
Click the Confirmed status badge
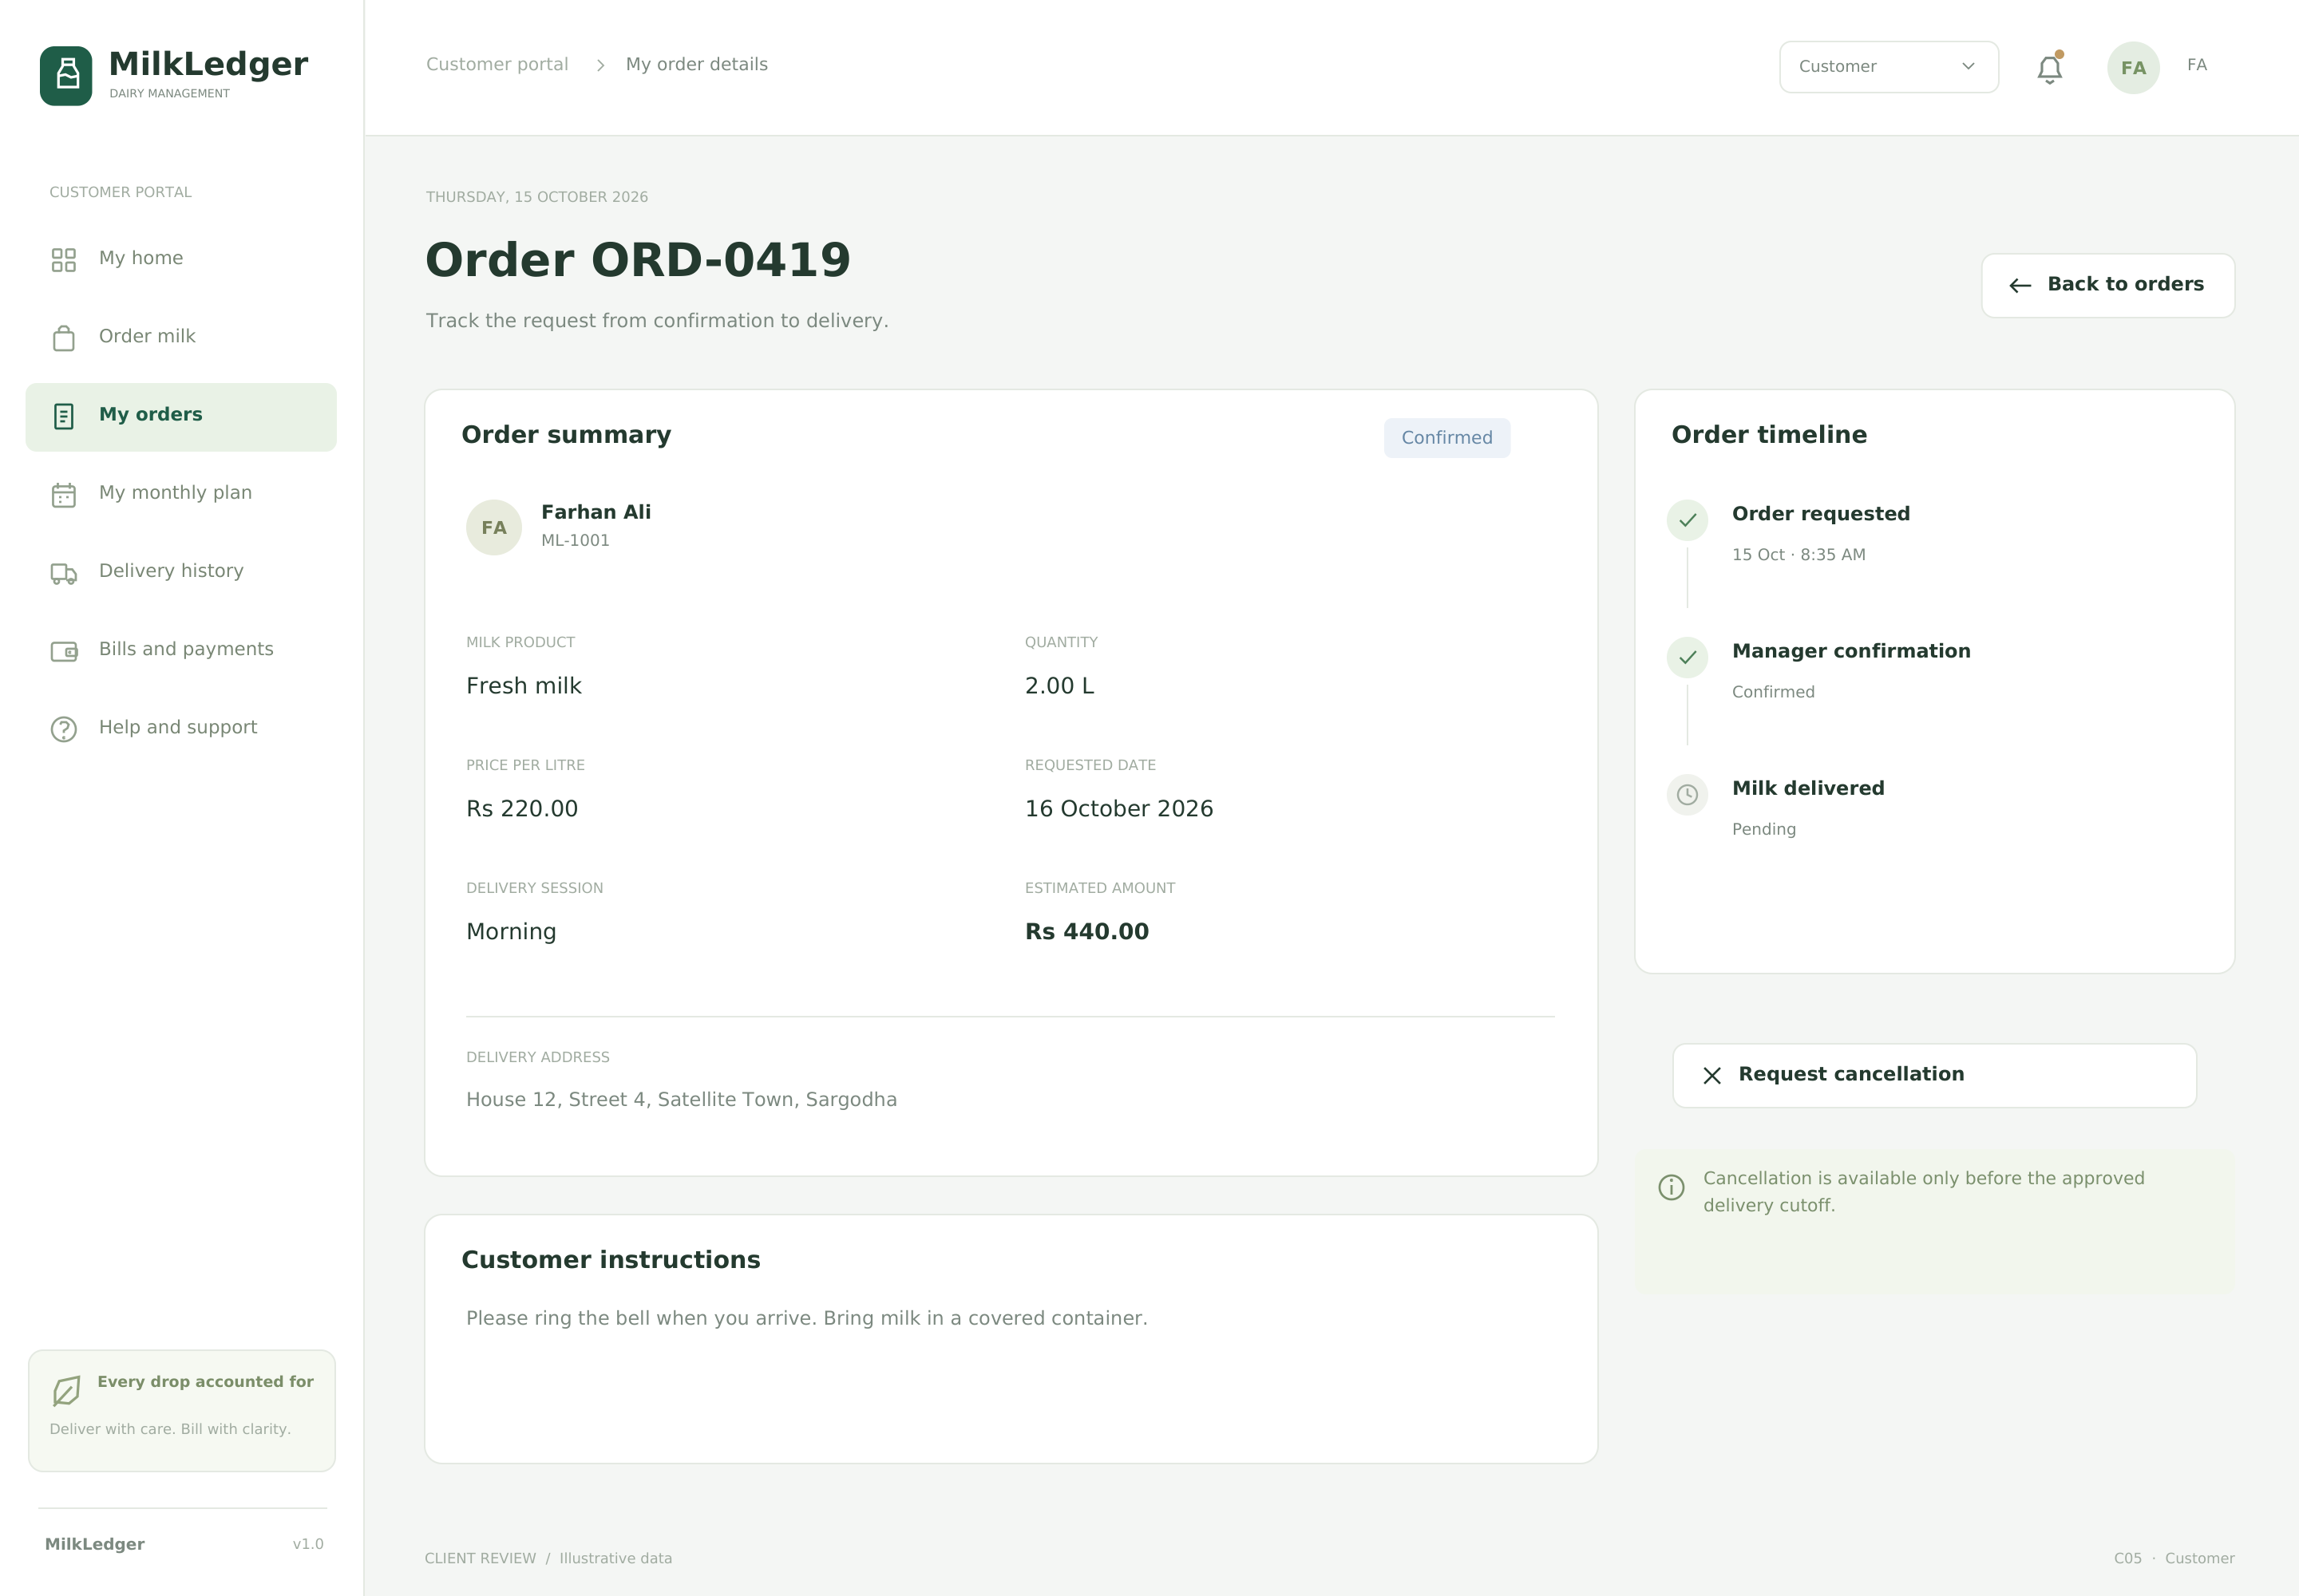click(x=1446, y=438)
